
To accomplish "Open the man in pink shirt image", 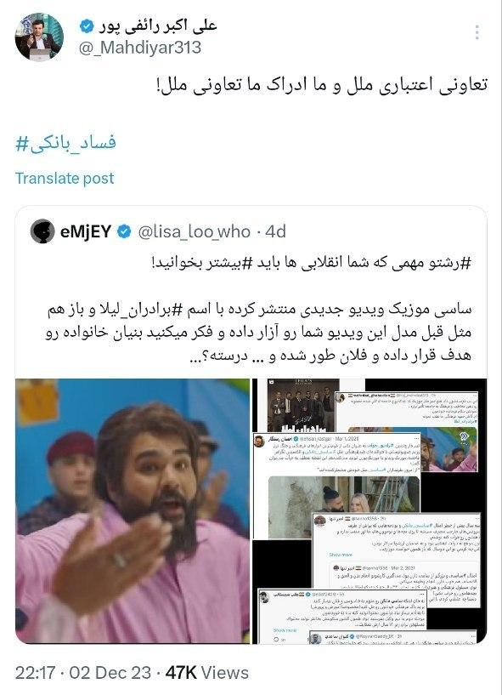I will 133,510.
